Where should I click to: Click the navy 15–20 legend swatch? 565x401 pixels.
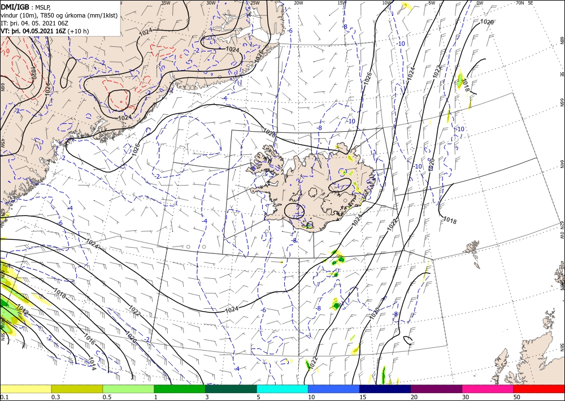coord(385,389)
